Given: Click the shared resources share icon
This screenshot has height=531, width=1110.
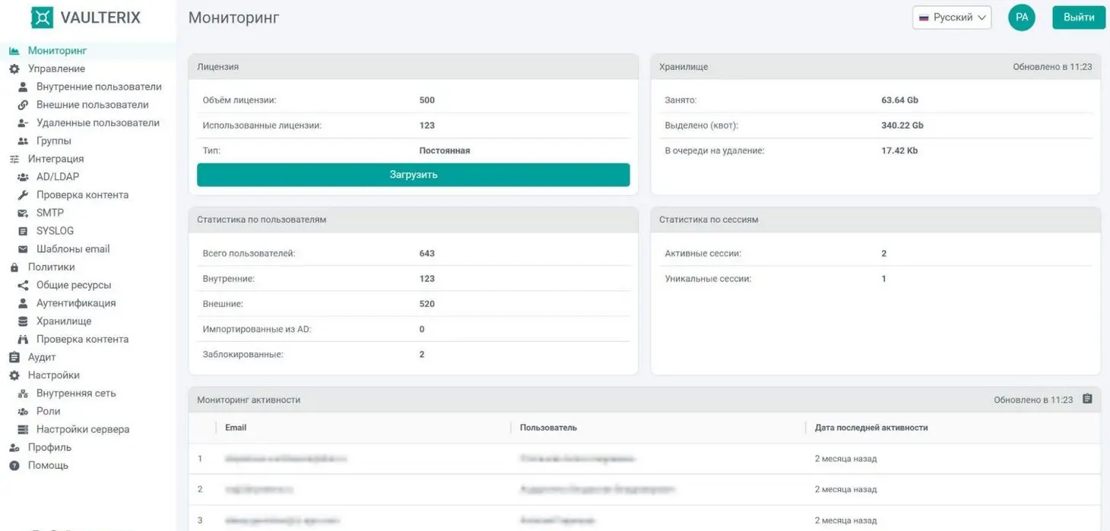Looking at the screenshot, I should point(23,286).
